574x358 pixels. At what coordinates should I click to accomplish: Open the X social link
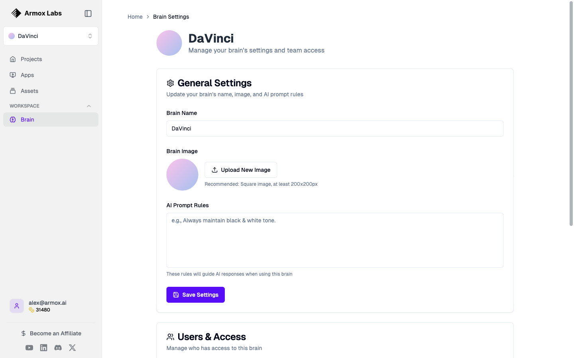[72, 348]
